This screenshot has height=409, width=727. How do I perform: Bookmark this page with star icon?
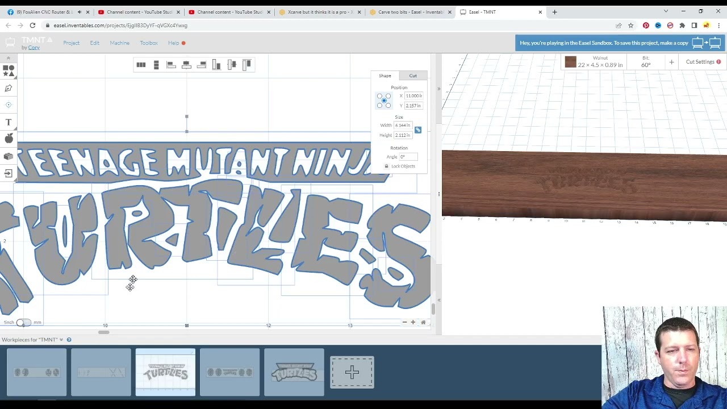630,26
